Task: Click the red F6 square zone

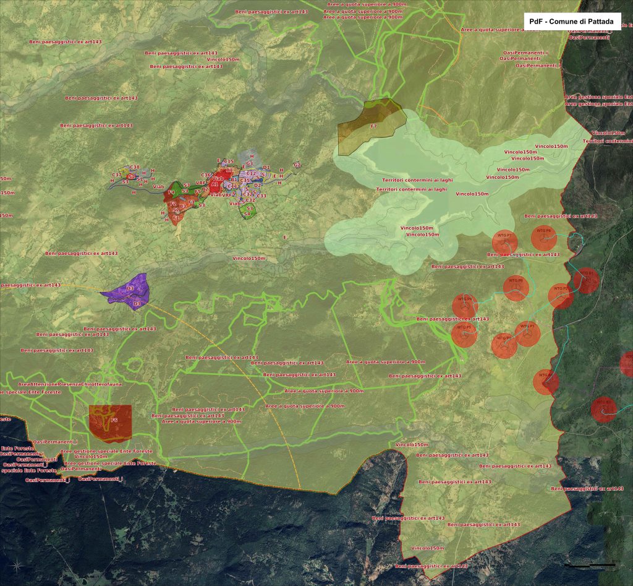Action: pos(110,423)
